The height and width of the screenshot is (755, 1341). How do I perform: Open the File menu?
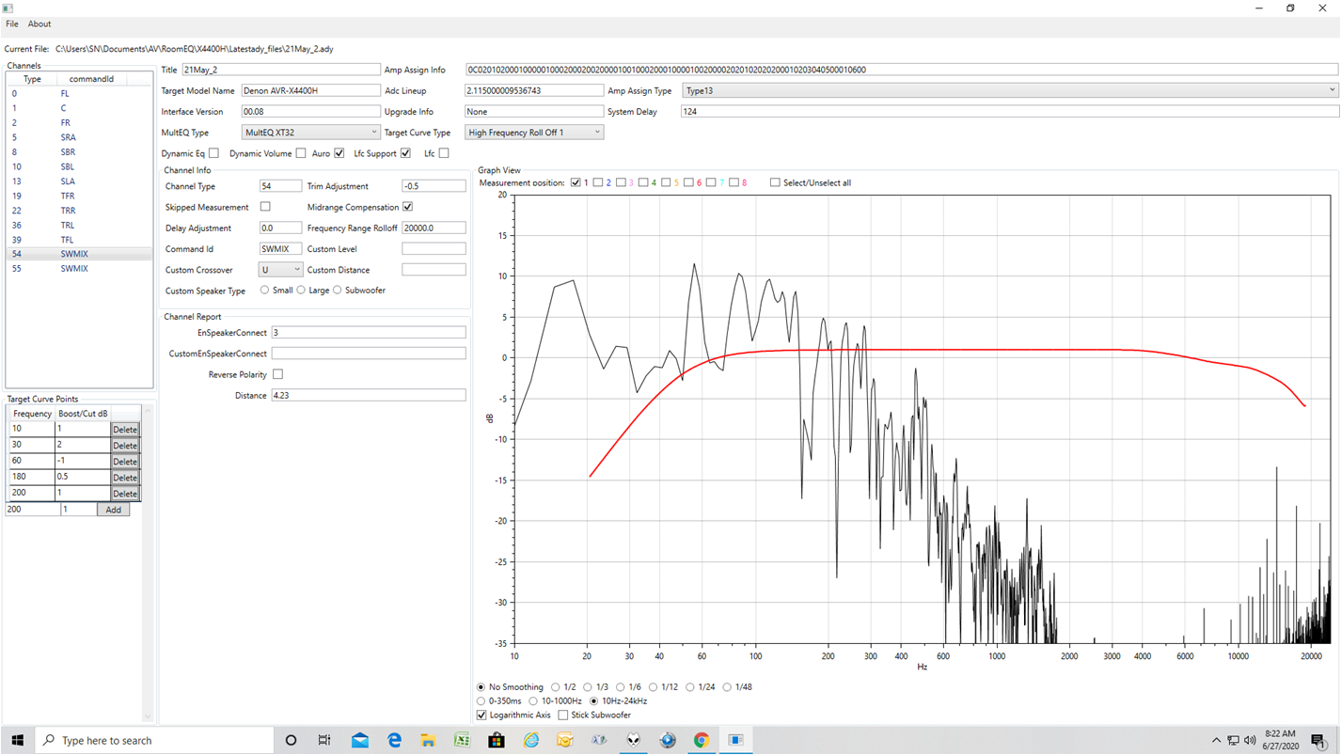click(x=12, y=24)
